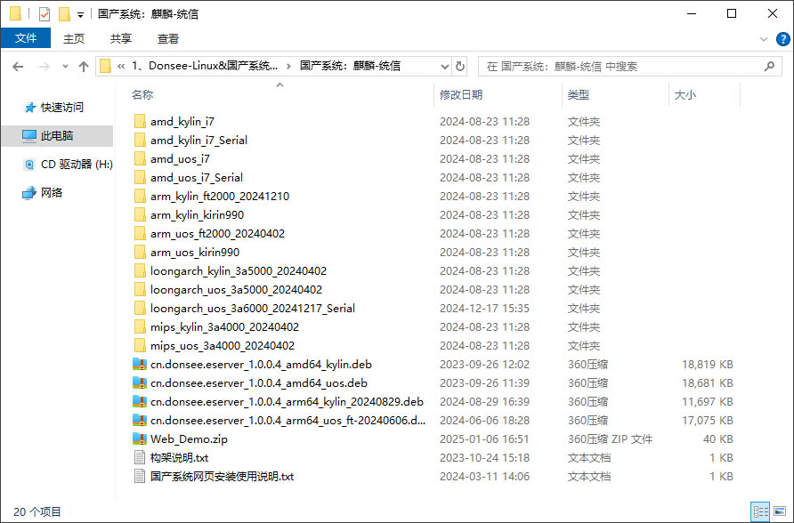This screenshot has width=794, height=523.
Task: Select loongarch_uos_3a6000_20241217_Serial folder icon
Action: pyautogui.click(x=141, y=309)
